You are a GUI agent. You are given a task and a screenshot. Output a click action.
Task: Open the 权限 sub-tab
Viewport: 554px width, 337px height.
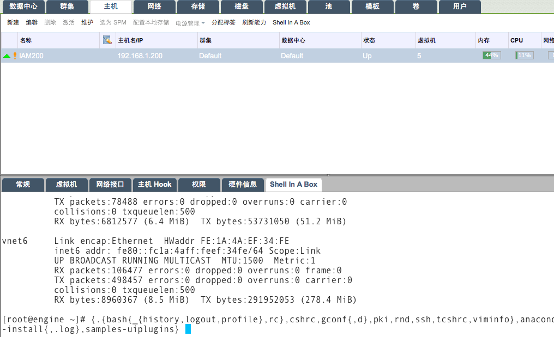(199, 185)
